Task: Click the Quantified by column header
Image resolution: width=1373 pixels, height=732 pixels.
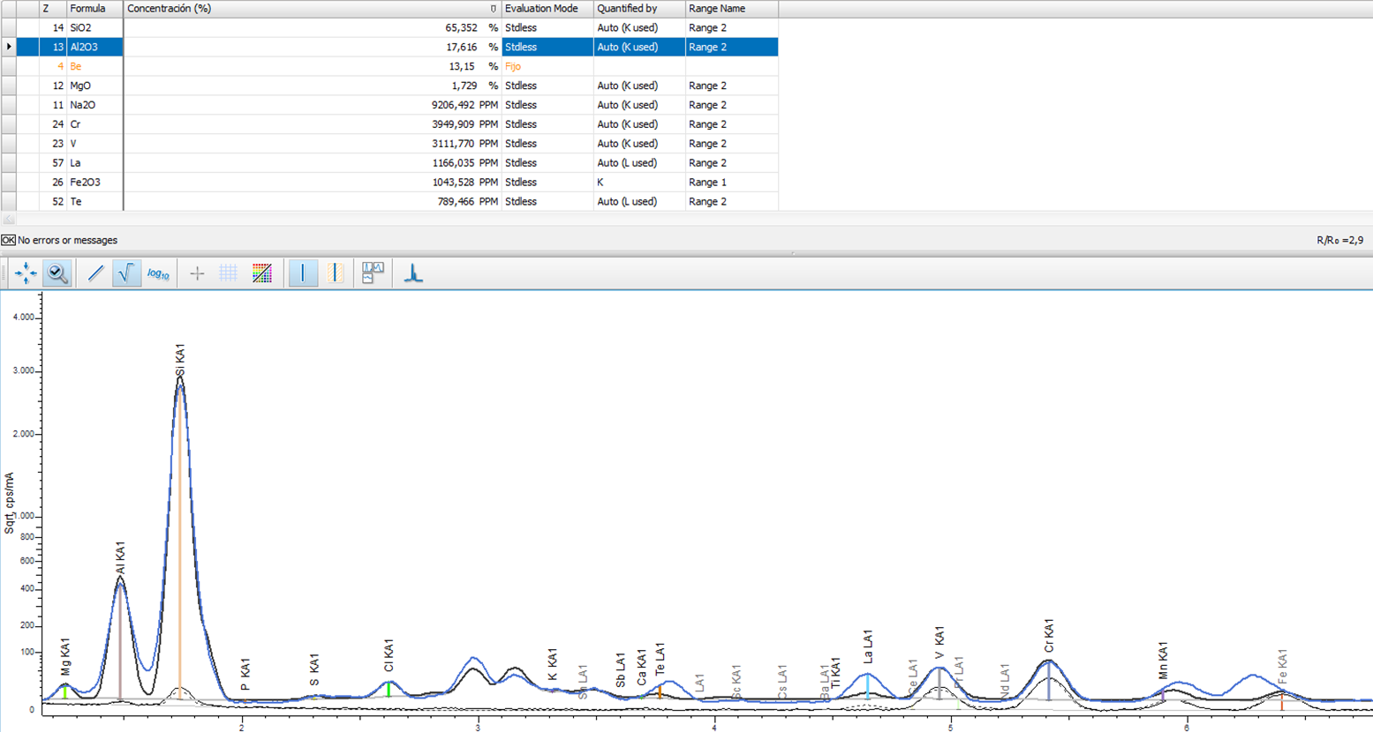Action: pyautogui.click(x=639, y=9)
